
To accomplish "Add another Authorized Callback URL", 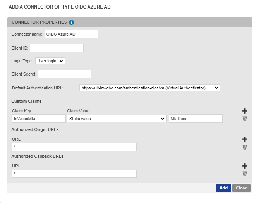I will pos(245,166).
